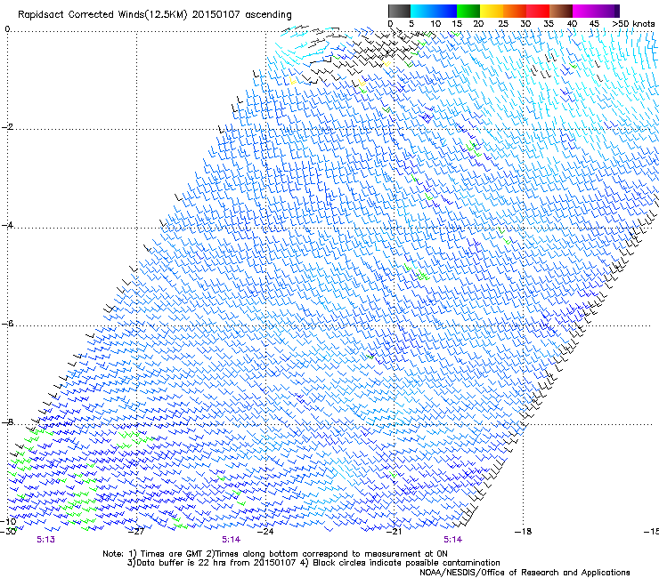The image size is (659, 578).
Task: Click the 'Data buffer is 22 hrs' note line
Action: (x=313, y=563)
